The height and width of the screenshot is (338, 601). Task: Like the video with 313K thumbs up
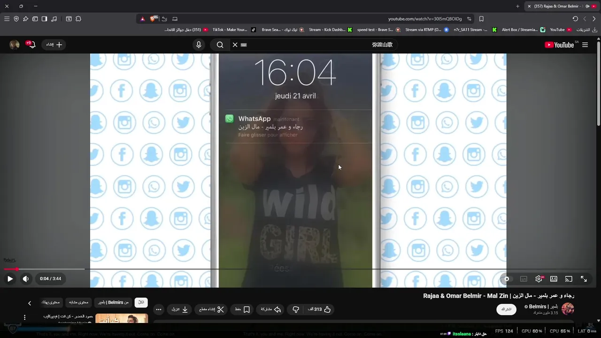[319, 309]
